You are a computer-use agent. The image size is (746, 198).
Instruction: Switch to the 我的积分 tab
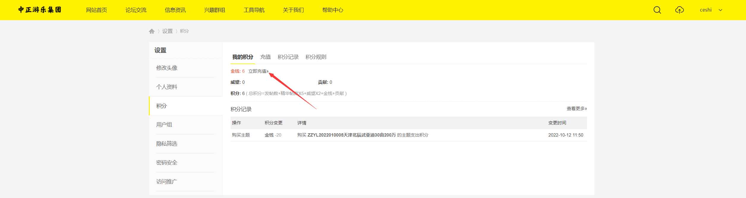[x=243, y=57]
